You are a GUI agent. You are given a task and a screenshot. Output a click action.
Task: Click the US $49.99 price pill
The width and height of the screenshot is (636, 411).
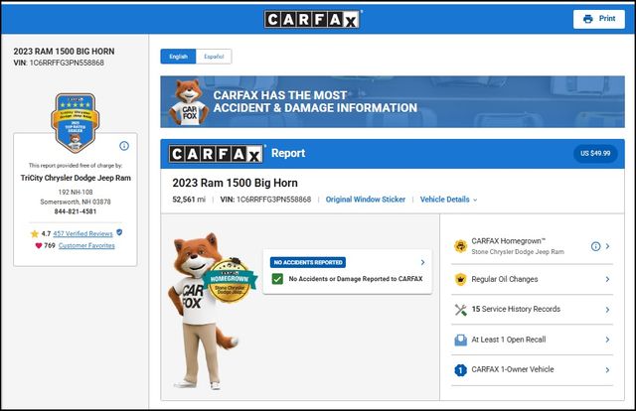click(595, 153)
